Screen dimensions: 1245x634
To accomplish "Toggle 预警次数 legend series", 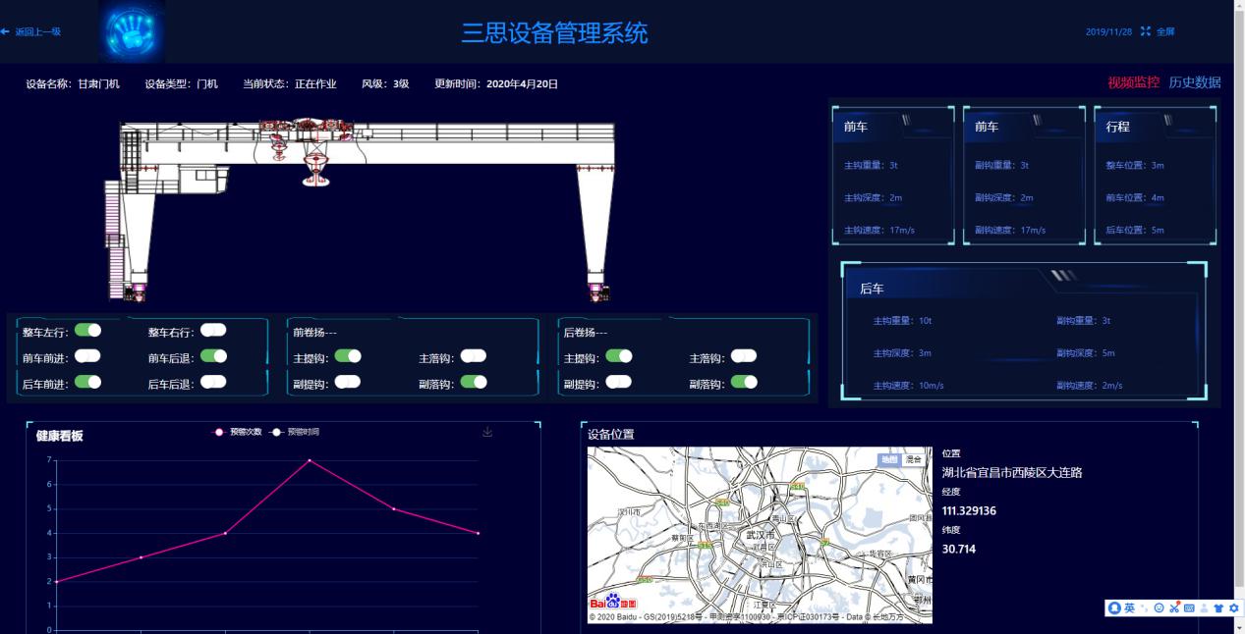I will [238, 432].
